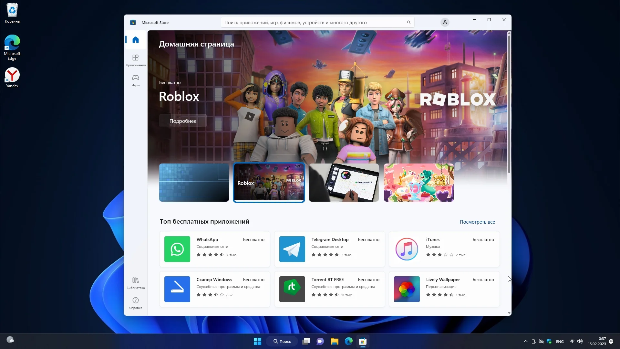The image size is (620, 349).
Task: Click the Подробнее button for Roblox
Action: (183, 121)
